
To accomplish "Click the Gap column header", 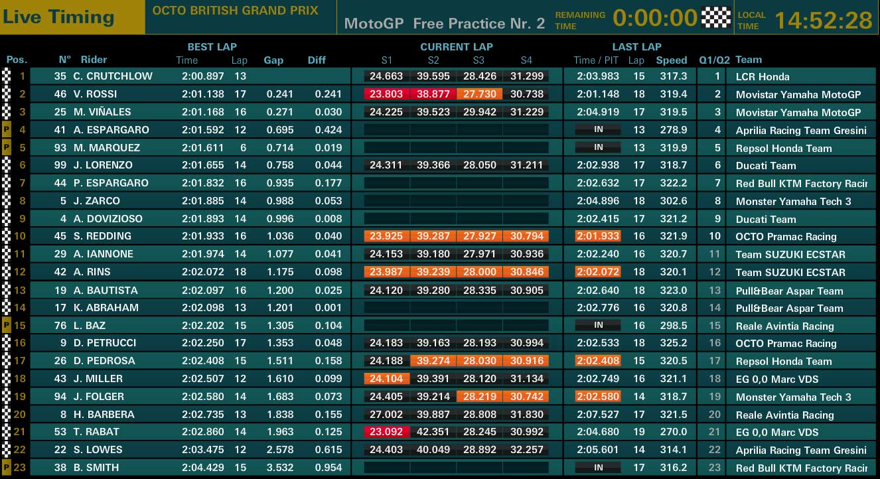I will pos(273,60).
